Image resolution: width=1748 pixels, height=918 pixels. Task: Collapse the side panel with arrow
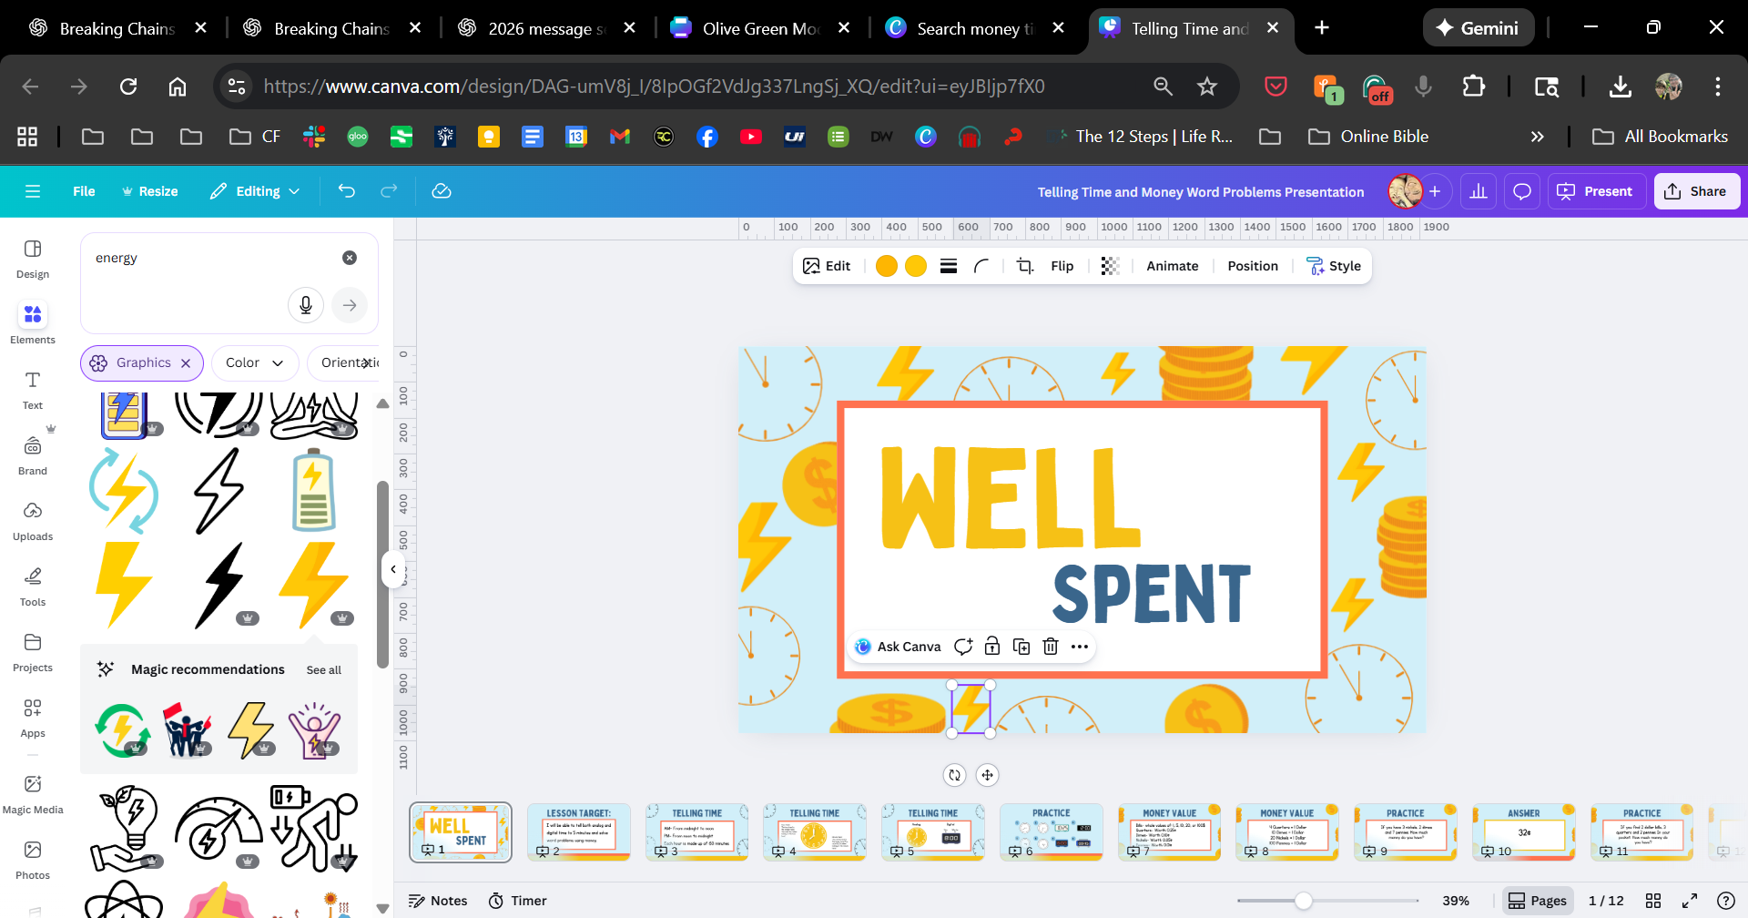tap(393, 569)
